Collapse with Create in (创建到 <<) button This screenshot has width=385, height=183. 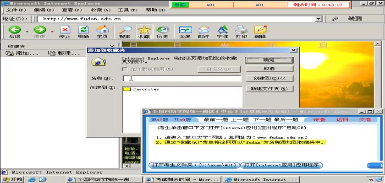(269, 78)
